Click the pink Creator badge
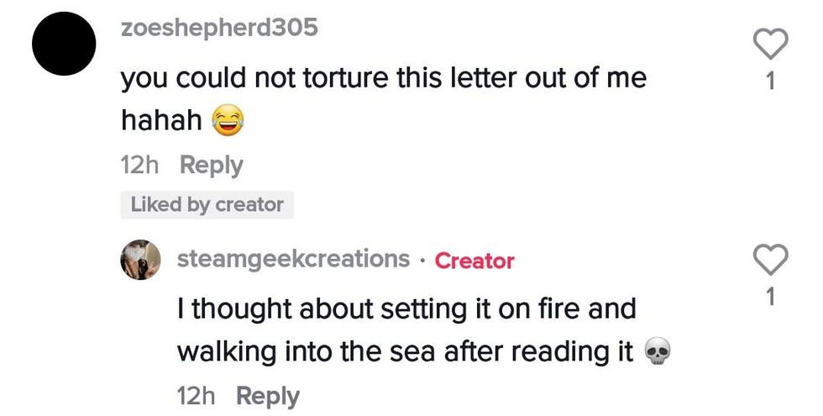 [474, 261]
